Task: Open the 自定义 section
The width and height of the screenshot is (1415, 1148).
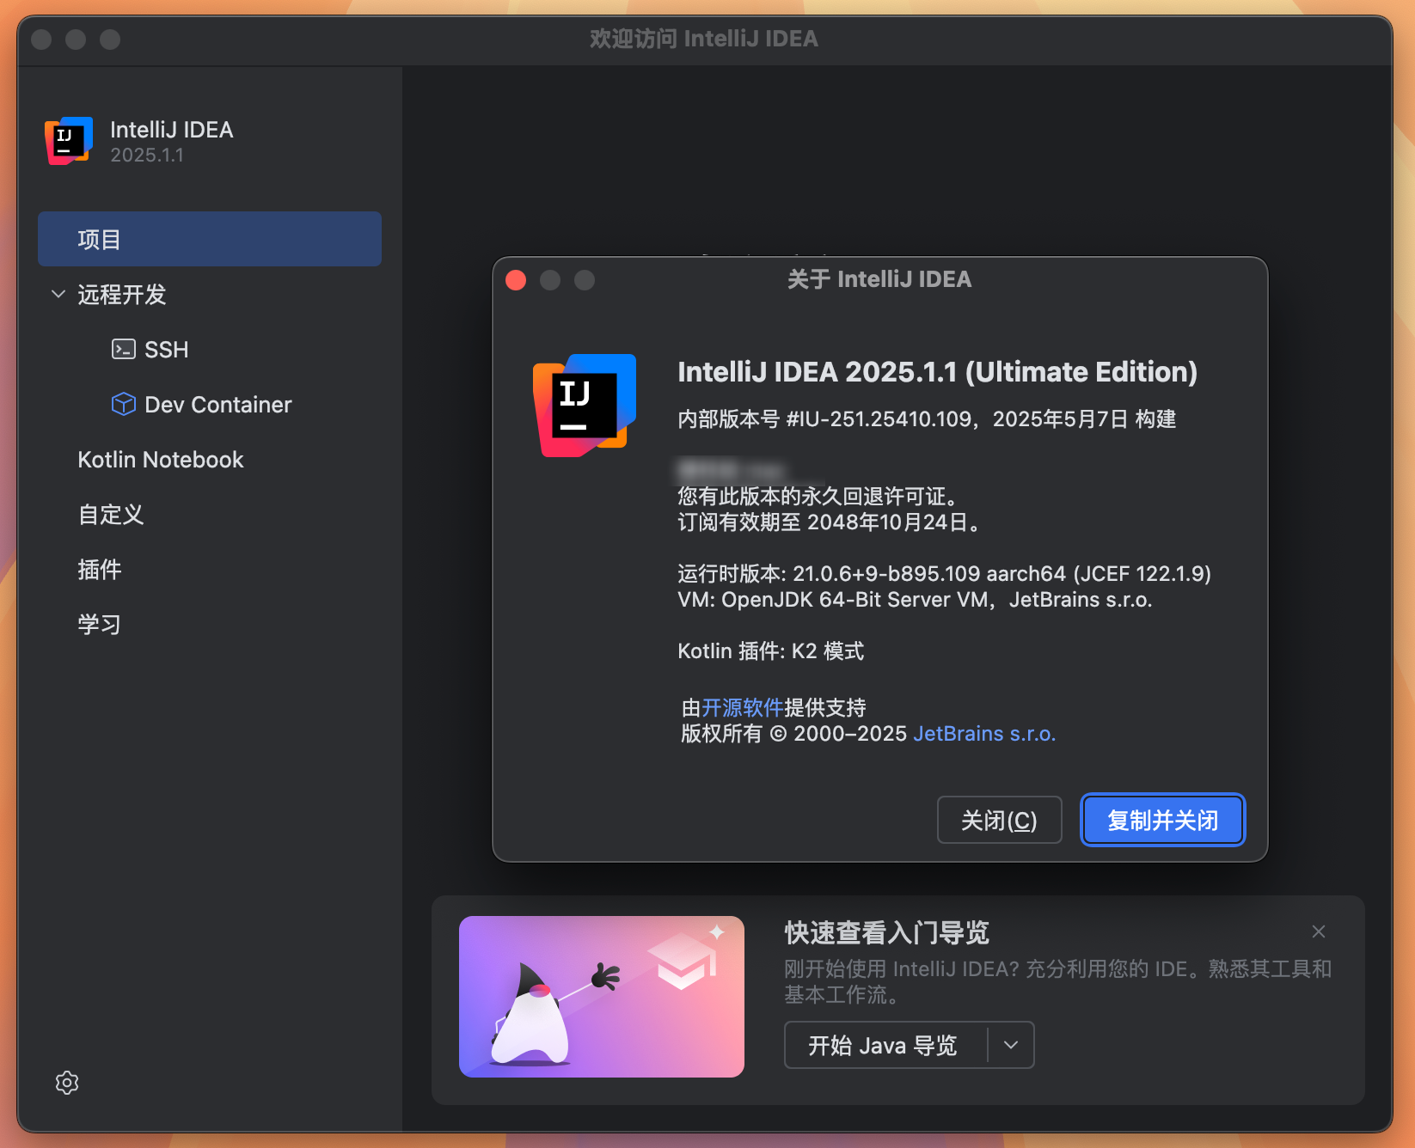Action: tap(110, 515)
